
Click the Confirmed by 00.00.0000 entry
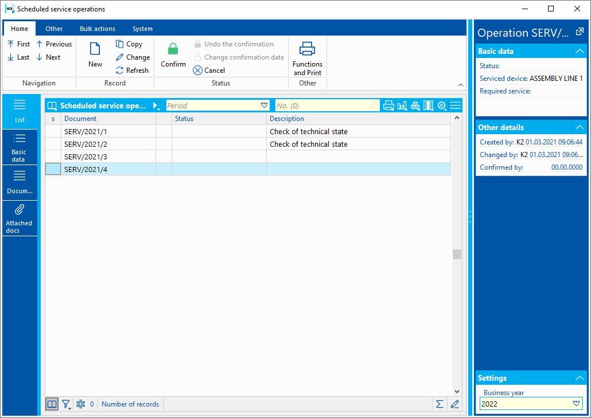531,167
